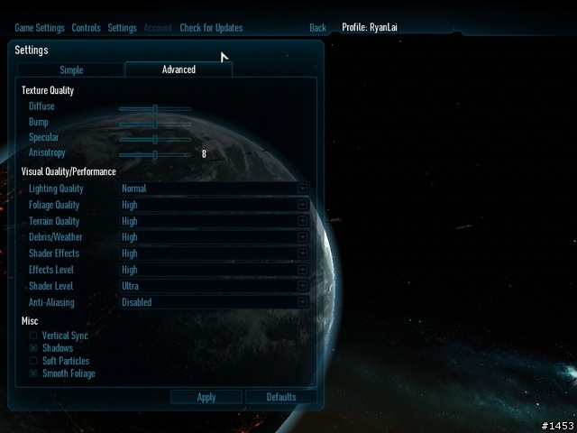Image resolution: width=577 pixels, height=433 pixels.
Task: Open the Terrain Quality dropdown arrow
Action: click(x=303, y=221)
